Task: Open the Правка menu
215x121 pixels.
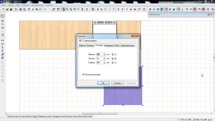Action: tap(11, 5)
